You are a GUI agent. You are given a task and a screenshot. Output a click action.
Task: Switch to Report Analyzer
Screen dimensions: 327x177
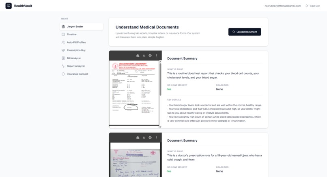click(81, 66)
